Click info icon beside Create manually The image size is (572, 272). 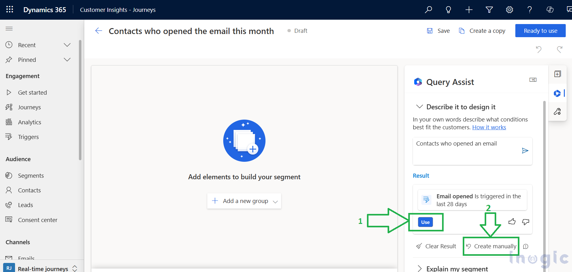pos(526,246)
